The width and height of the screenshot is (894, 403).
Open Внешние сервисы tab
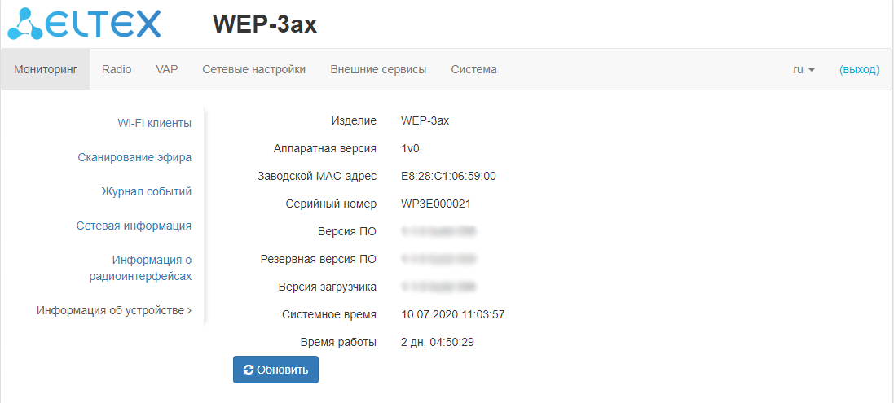378,70
